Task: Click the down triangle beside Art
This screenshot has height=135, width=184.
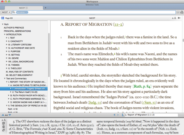Action: click(x=10, y=115)
